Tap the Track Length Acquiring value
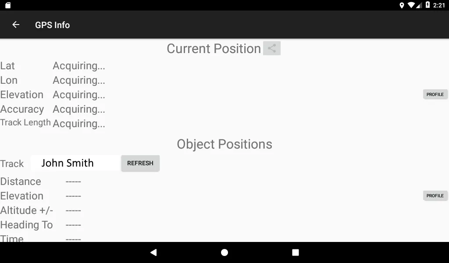449x263 pixels. point(79,124)
